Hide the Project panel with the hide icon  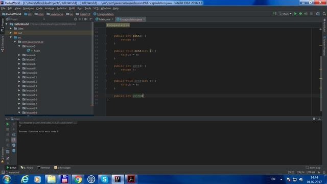pyautogui.click(x=90, y=19)
